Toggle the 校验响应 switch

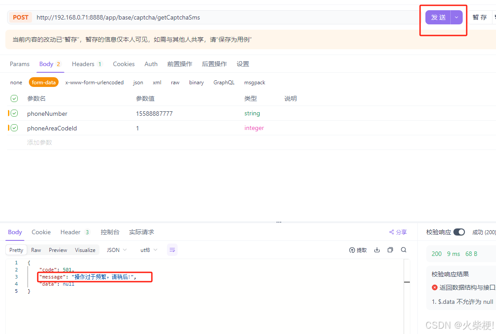(x=459, y=232)
